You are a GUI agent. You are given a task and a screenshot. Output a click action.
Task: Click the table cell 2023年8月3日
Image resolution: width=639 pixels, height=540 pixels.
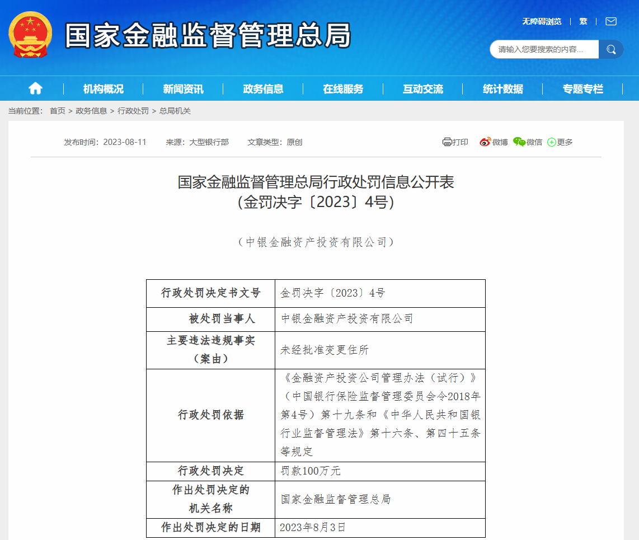[x=313, y=527]
